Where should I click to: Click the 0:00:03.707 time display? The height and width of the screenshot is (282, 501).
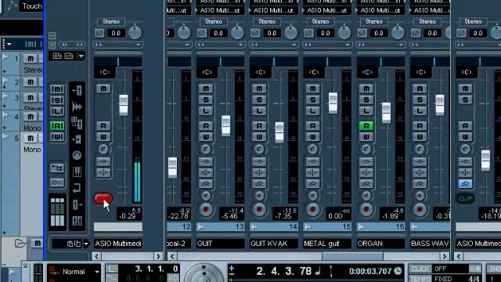(x=370, y=272)
